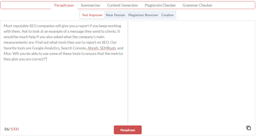
Task: Open the Content Generater tab
Action: [x=122, y=5]
